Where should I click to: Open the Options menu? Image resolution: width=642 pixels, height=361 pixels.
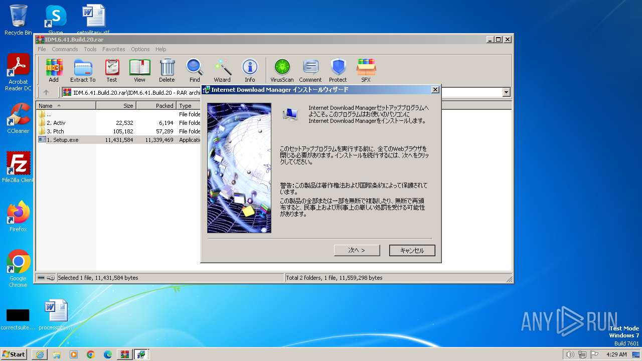click(140, 49)
